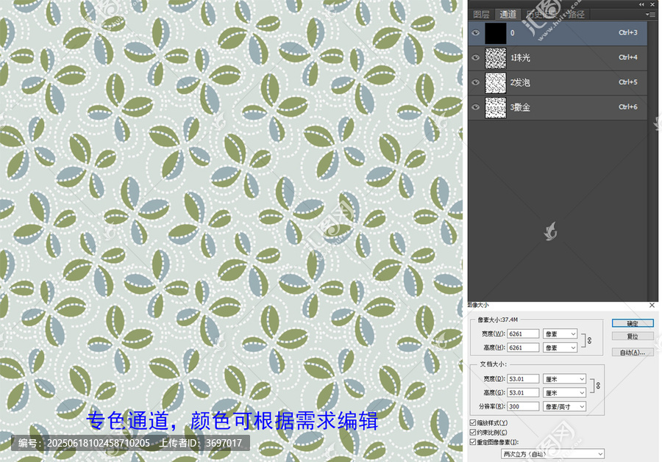662x462 pixels.
Task: Click the 分辨率(R) label
Action: tap(492, 406)
